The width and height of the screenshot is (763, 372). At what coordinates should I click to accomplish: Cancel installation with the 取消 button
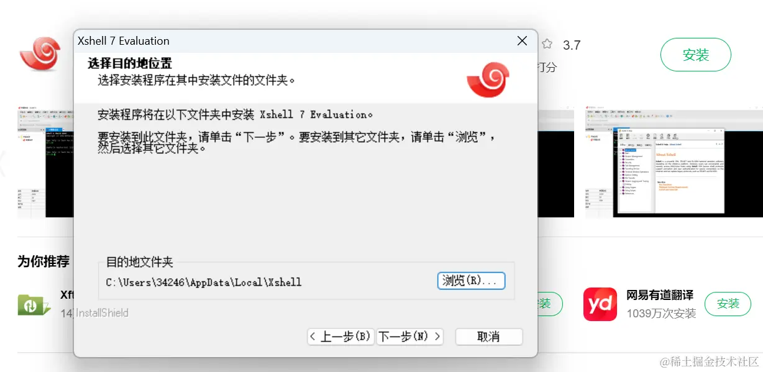(489, 337)
